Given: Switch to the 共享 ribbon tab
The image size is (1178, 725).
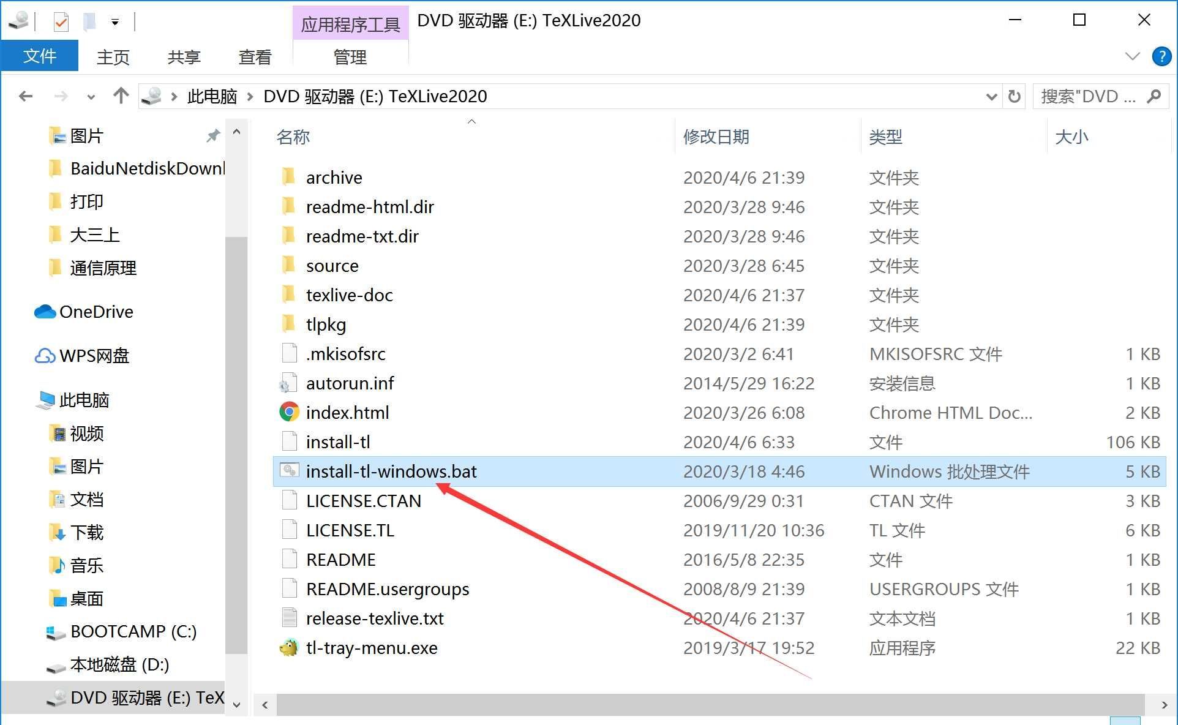Looking at the screenshot, I should click(x=184, y=57).
